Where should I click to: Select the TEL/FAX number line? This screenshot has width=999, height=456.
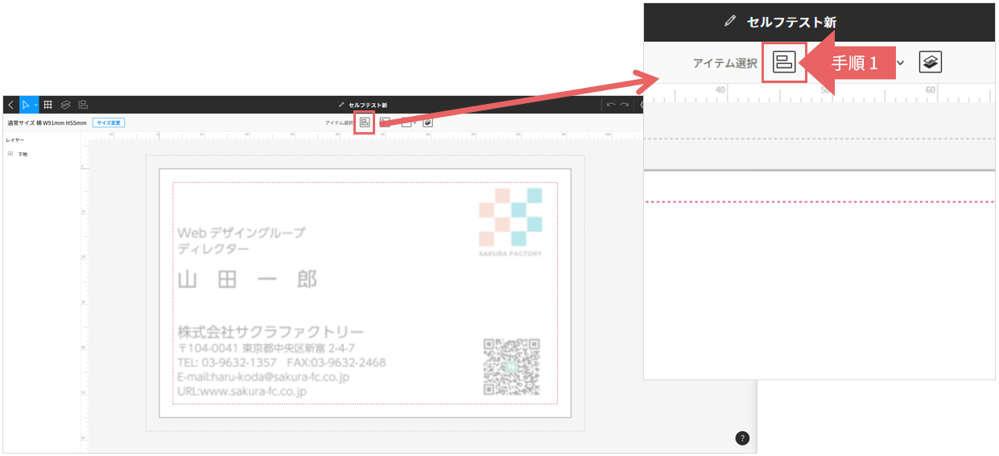pyautogui.click(x=282, y=363)
